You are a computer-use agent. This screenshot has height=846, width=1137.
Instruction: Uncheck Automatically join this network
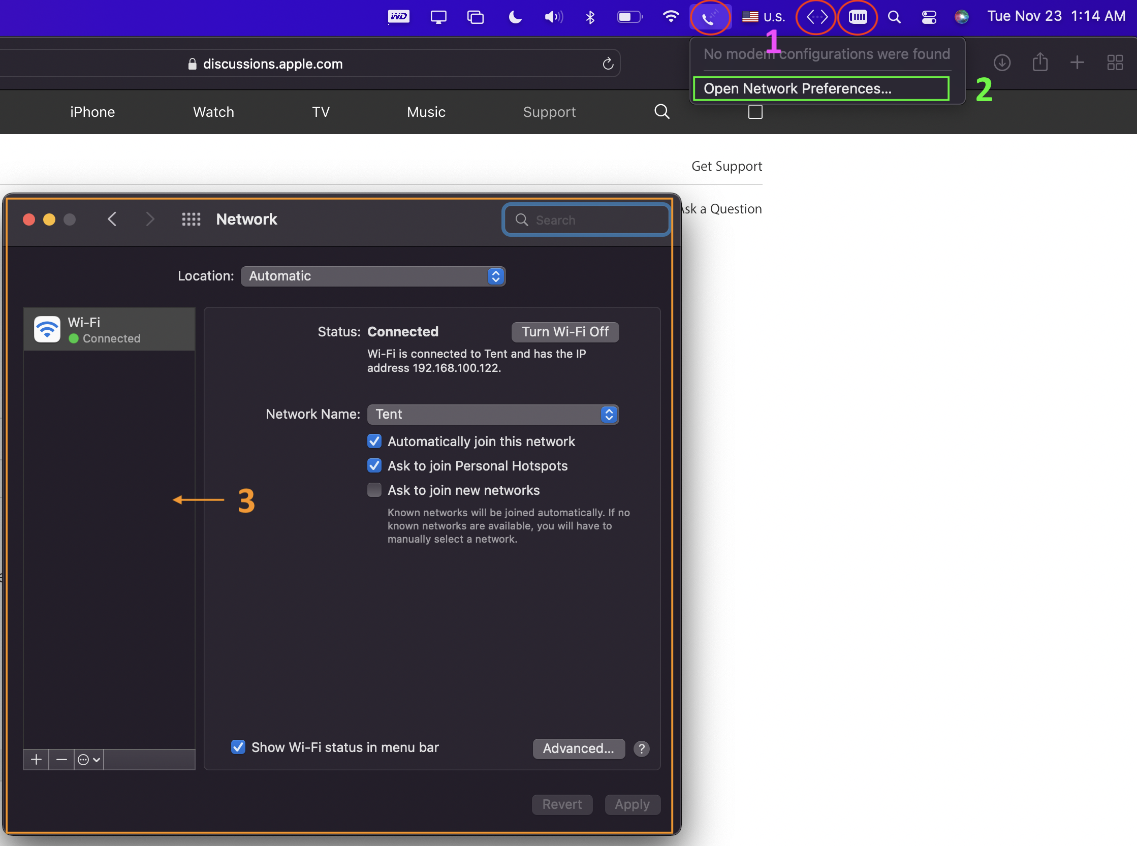(374, 442)
